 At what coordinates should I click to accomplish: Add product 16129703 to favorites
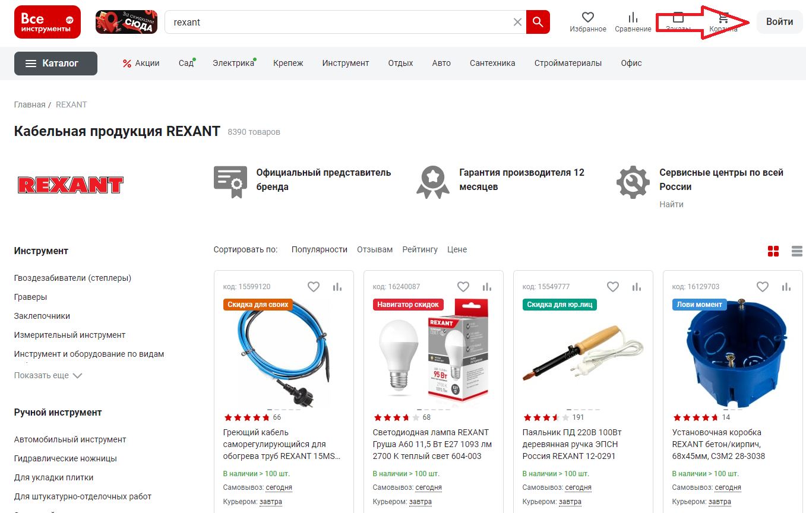[x=763, y=287]
